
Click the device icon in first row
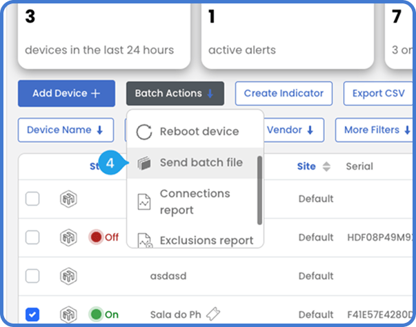pyautogui.click(x=68, y=199)
